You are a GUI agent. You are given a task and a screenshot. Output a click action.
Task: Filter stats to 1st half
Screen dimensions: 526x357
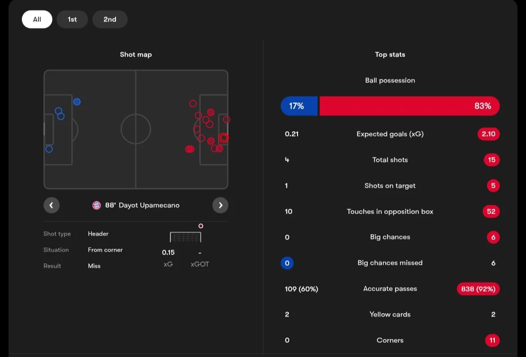72,19
